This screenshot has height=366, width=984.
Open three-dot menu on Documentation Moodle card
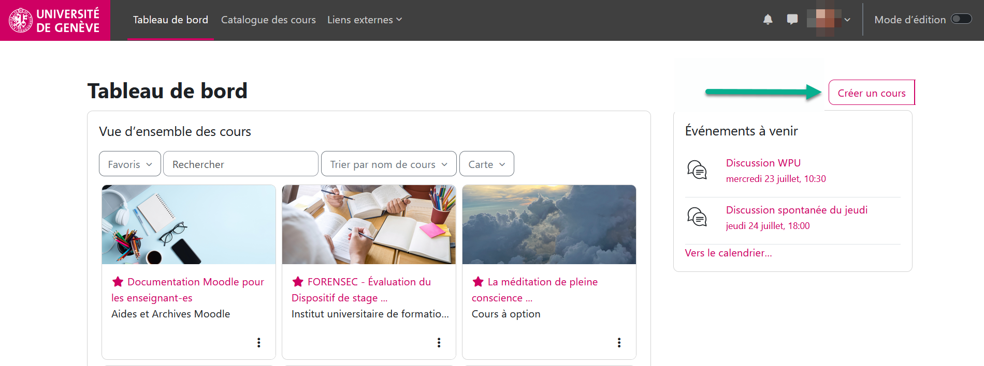coord(258,342)
